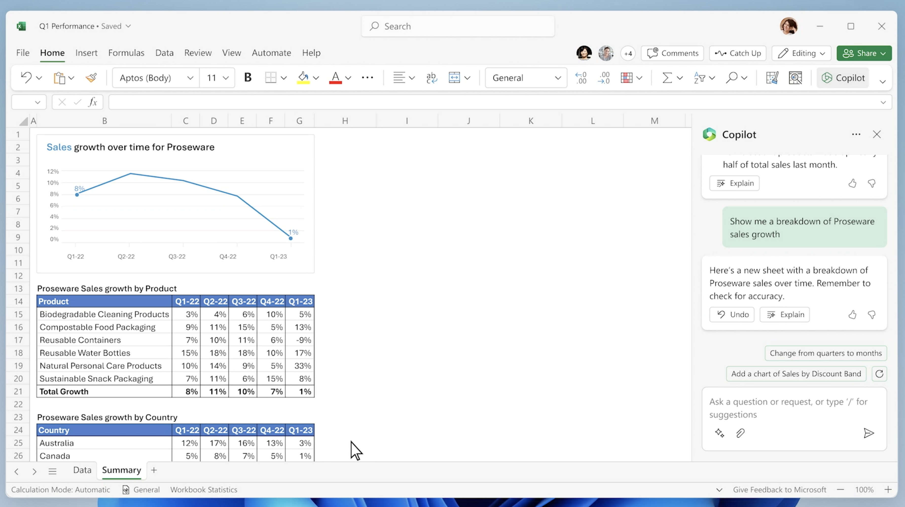The width and height of the screenshot is (905, 507).
Task: Click the AutoSum sigma icon
Action: 667,78
